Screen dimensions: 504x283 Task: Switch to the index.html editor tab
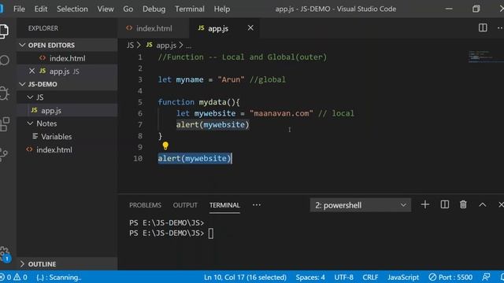(x=154, y=28)
